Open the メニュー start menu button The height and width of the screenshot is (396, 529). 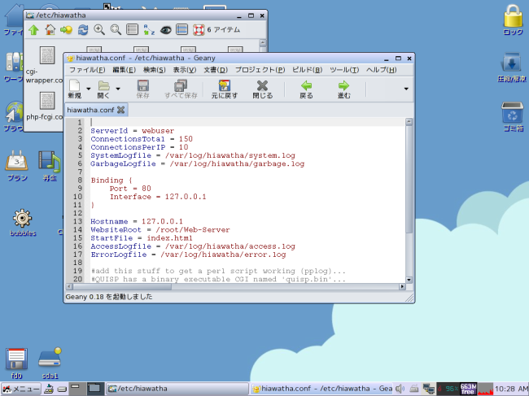(21, 389)
